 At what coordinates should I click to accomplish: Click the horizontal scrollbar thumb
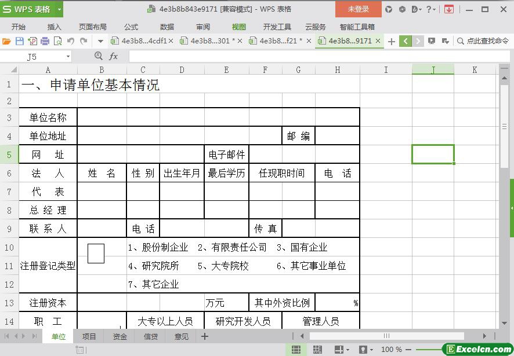(x=387, y=336)
